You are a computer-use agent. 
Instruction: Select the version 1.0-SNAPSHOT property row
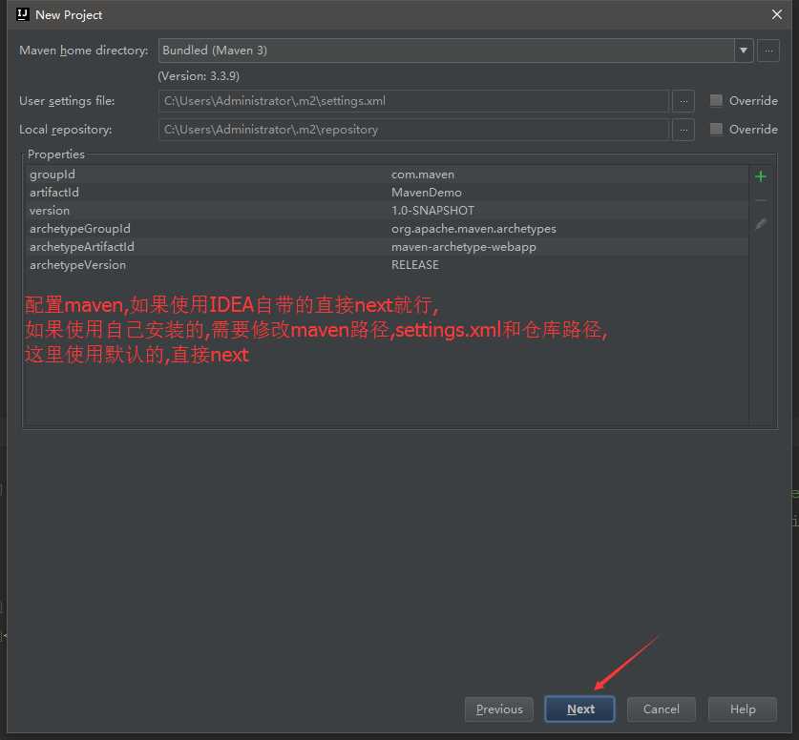pyautogui.click(x=389, y=210)
